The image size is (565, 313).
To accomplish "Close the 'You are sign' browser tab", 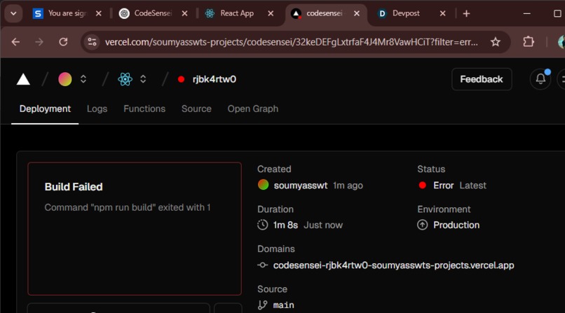I will pos(99,13).
